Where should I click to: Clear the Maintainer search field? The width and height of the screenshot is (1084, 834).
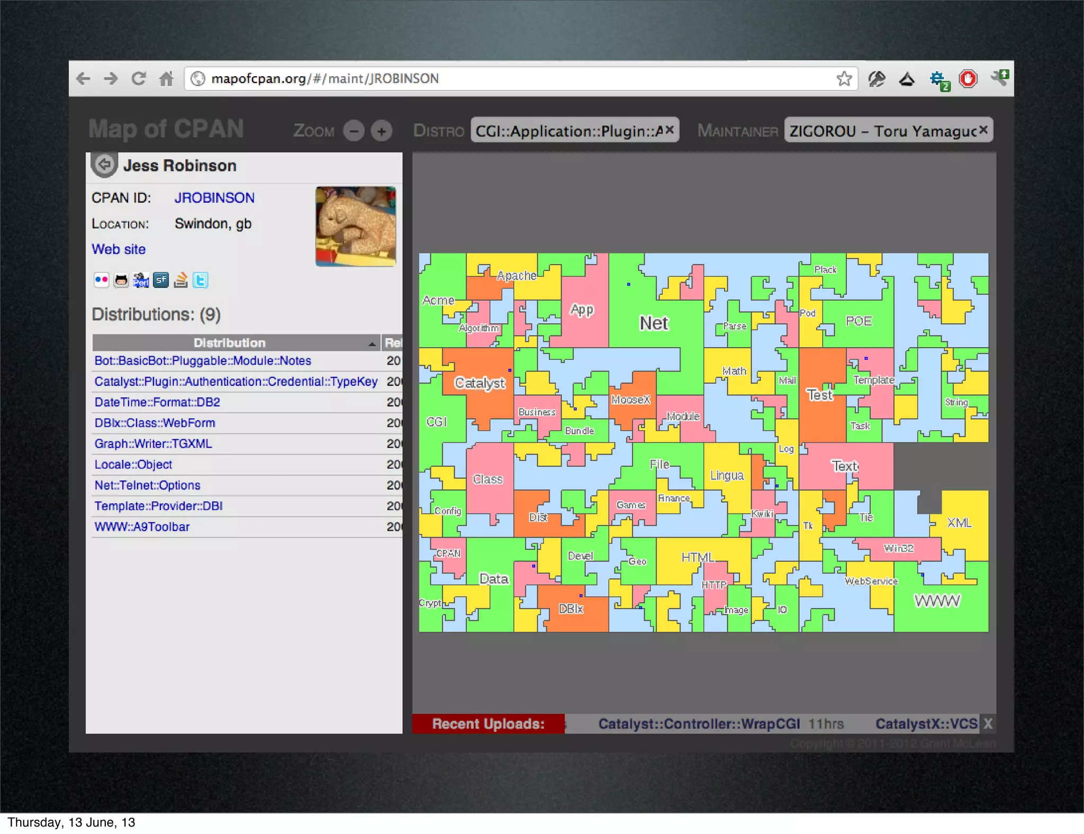(x=983, y=130)
